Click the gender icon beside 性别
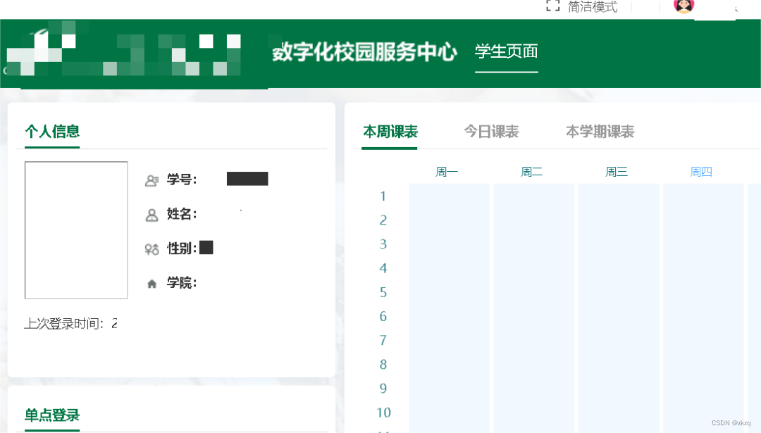The height and width of the screenshot is (433, 761). [x=151, y=249]
